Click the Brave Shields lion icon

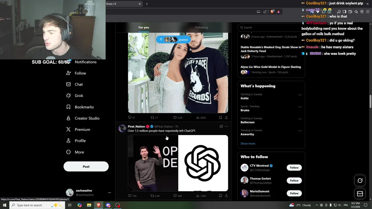pos(272,12)
